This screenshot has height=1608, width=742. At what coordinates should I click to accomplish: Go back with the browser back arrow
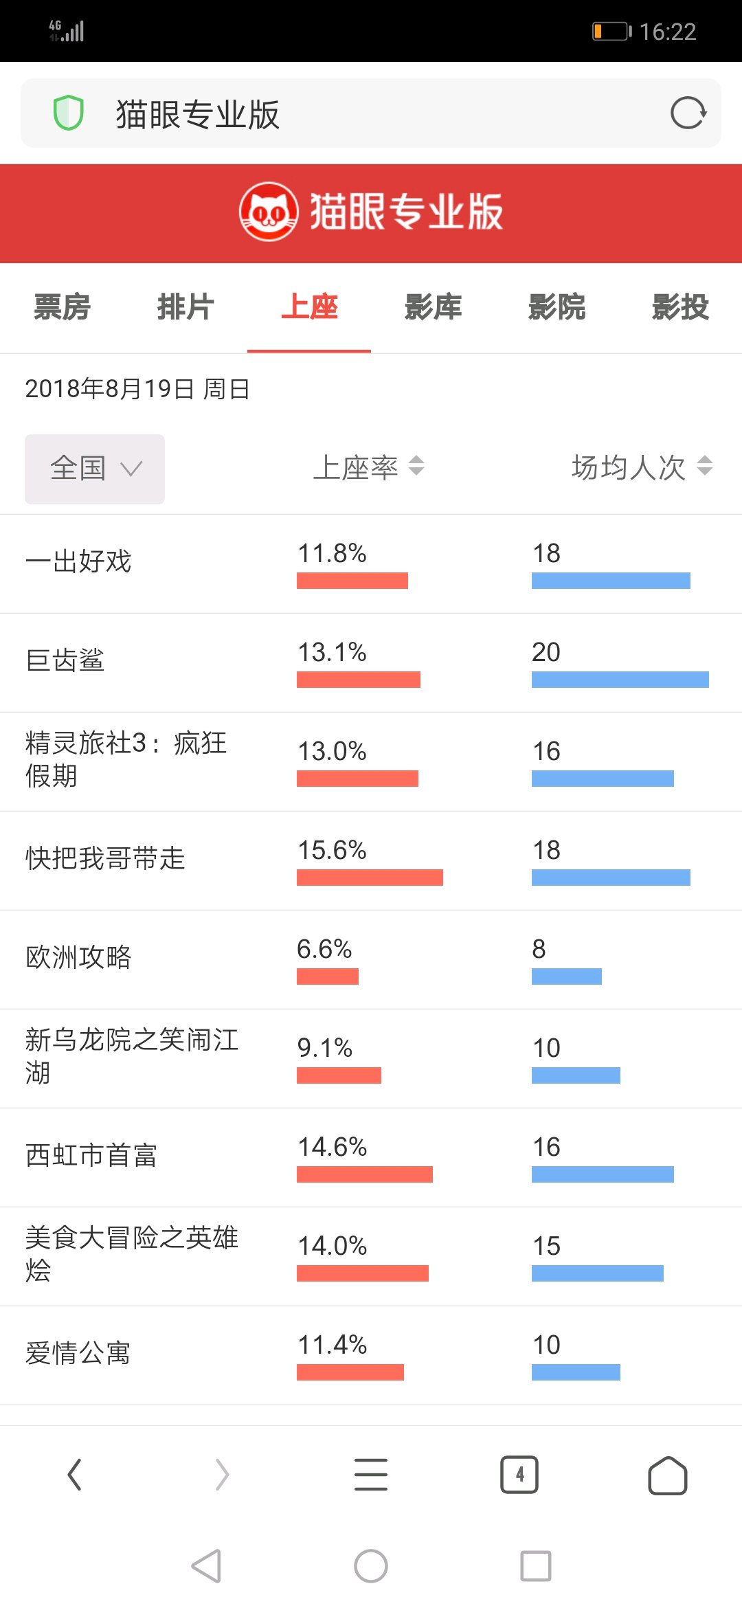click(75, 1475)
